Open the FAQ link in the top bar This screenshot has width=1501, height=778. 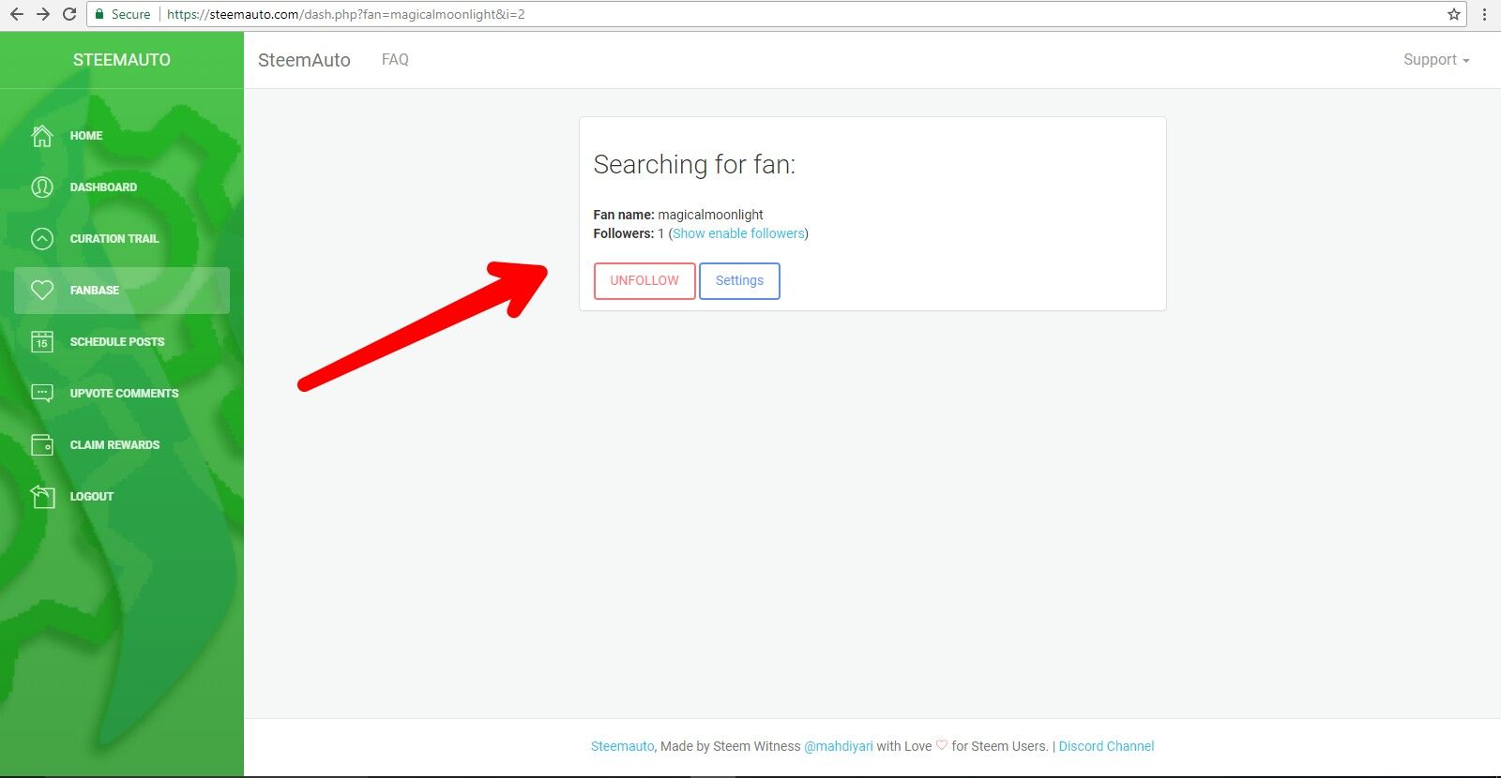pyautogui.click(x=395, y=60)
